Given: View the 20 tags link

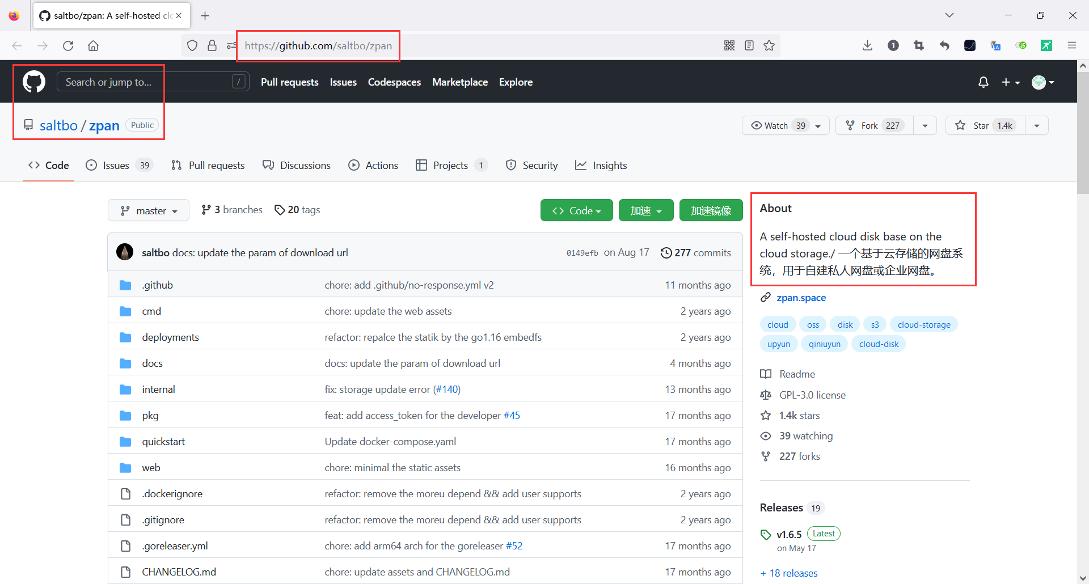Looking at the screenshot, I should pos(297,210).
